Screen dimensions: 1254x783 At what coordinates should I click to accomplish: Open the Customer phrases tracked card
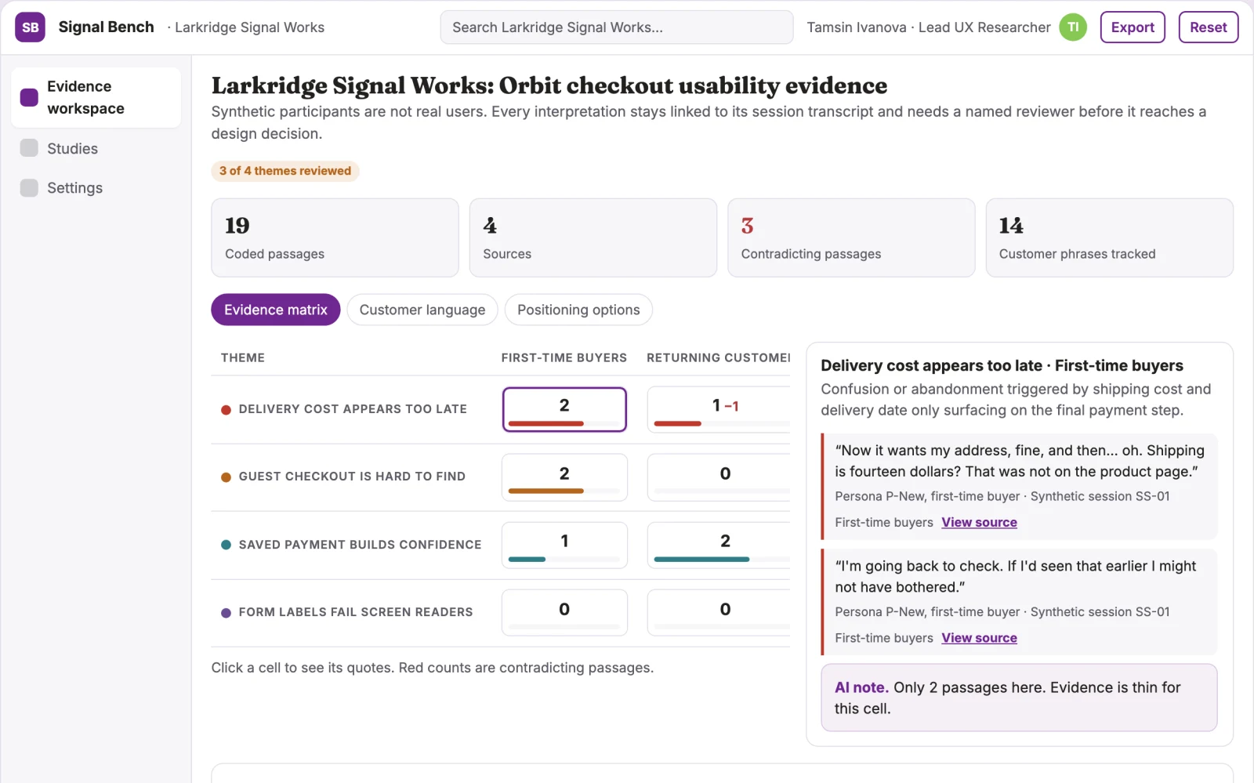pyautogui.click(x=1109, y=237)
